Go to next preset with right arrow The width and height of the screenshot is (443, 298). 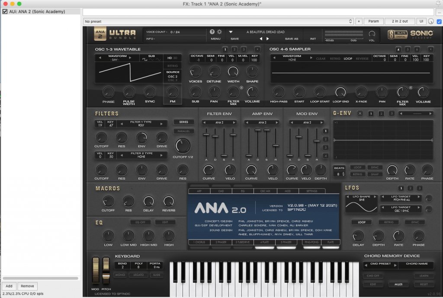coord(267,39)
